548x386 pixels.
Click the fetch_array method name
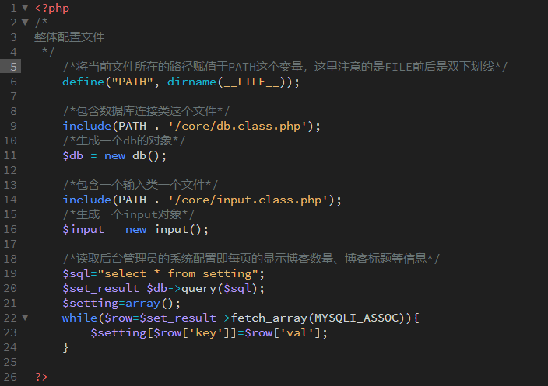[269, 318]
